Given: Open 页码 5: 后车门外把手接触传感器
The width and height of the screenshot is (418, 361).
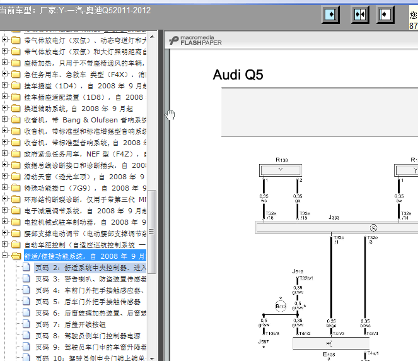Looking at the screenshot, I should tap(88, 302).
